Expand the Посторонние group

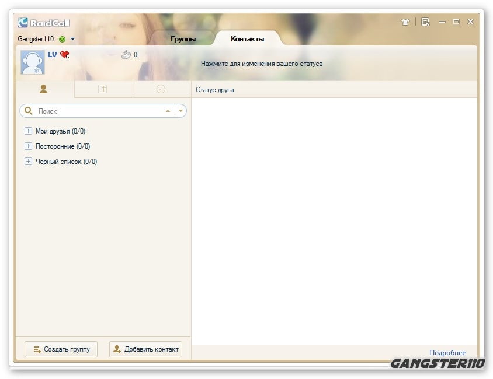pos(28,146)
